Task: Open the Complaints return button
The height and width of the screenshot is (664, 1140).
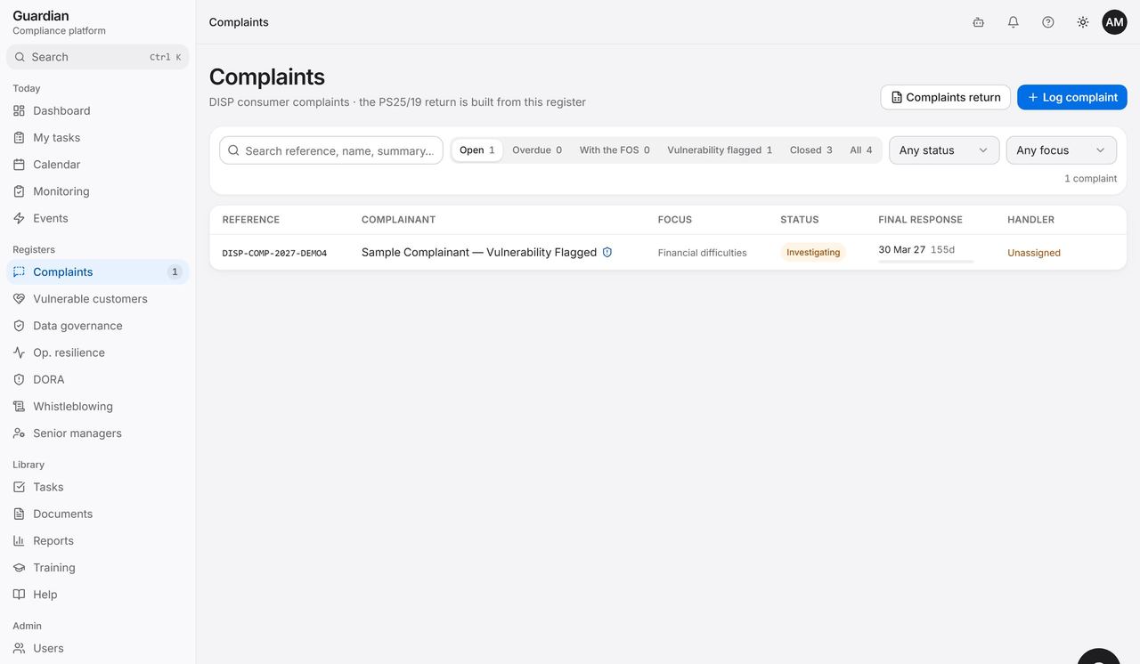Action: coord(946,97)
